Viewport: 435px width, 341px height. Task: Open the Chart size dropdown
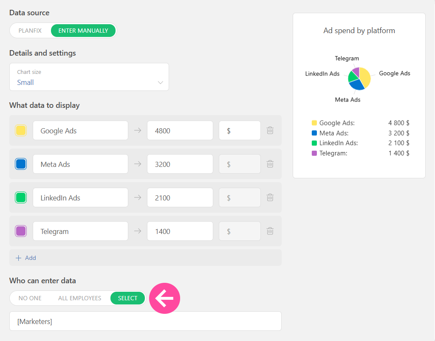(x=89, y=77)
